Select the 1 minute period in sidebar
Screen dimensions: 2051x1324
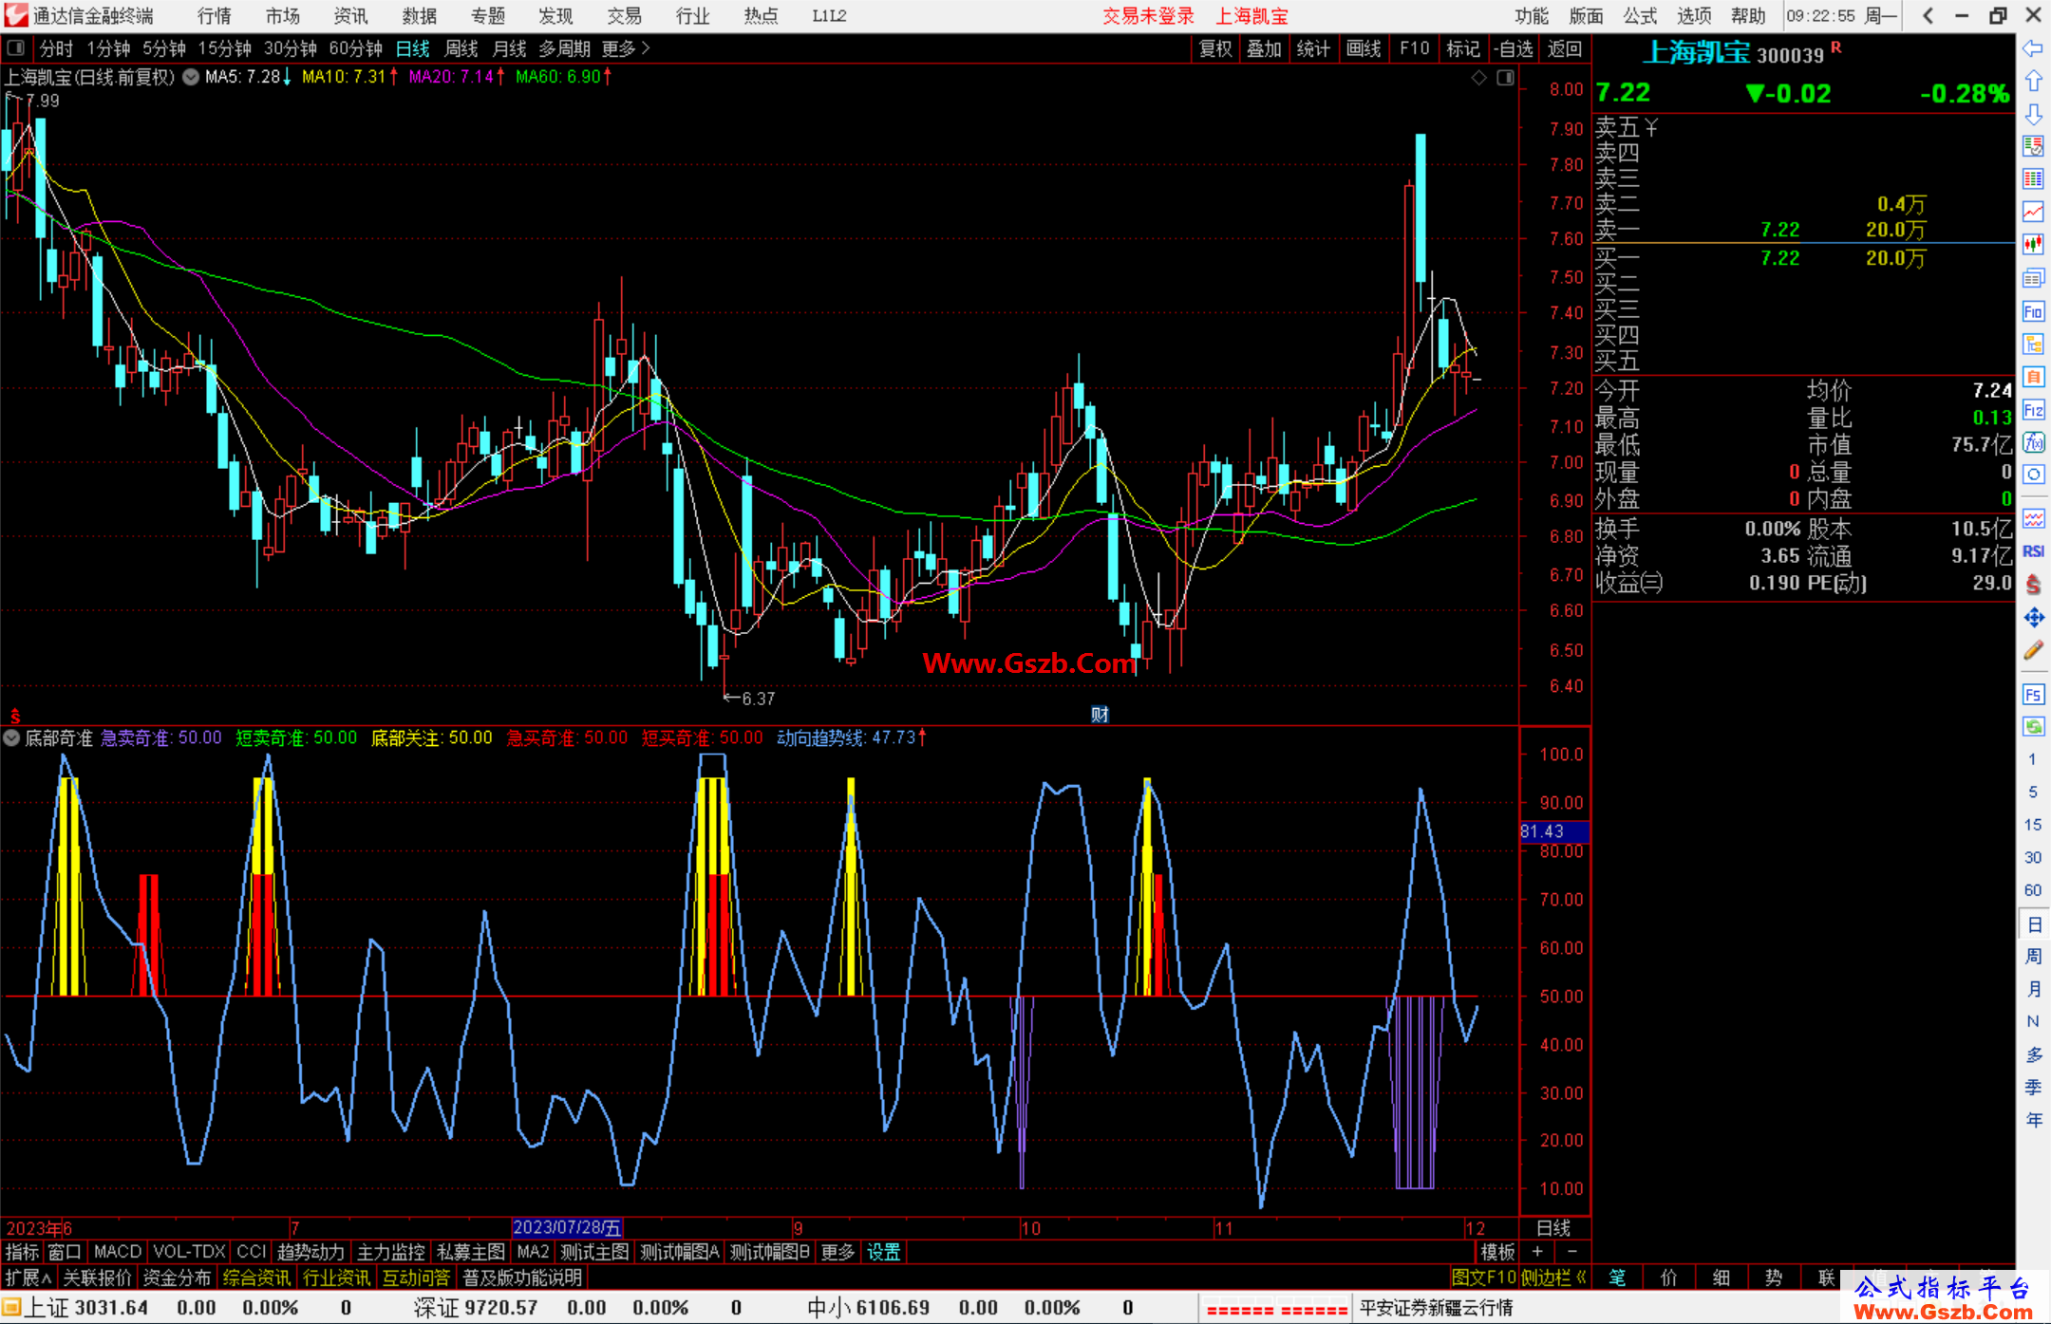point(2032,759)
